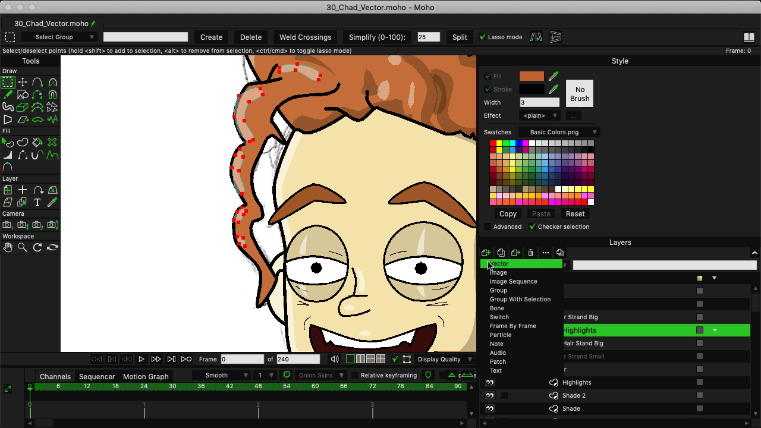Select the Magnets tool

[52, 95]
